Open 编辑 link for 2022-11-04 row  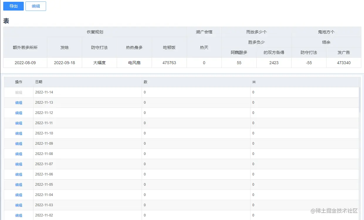[19, 195]
